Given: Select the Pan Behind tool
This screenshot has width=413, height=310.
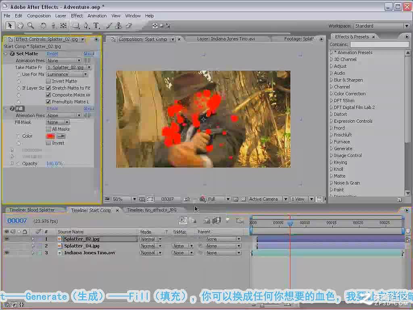Looking at the screenshot, I should (x=63, y=25).
